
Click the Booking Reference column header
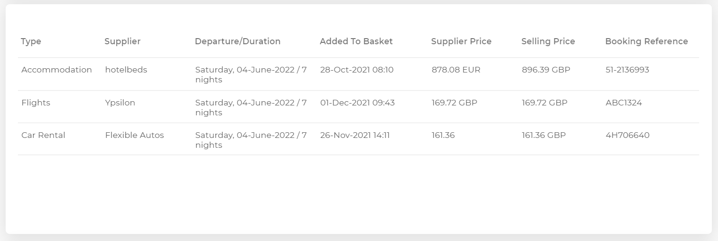click(x=647, y=41)
